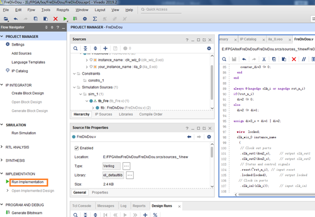
Task: Click the green Run flow play icon
Action: click(65, 19)
